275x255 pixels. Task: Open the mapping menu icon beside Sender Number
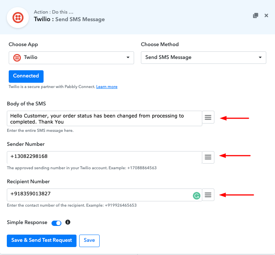click(x=208, y=157)
